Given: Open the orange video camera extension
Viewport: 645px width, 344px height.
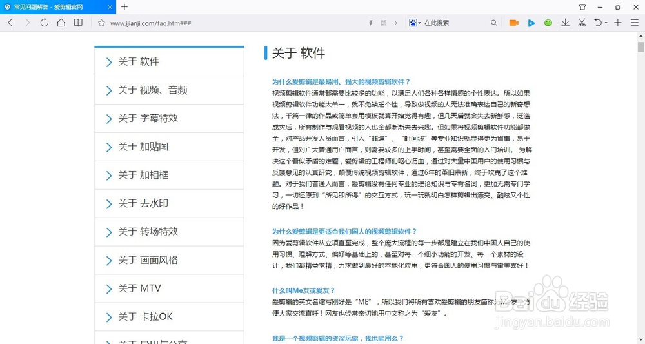Looking at the screenshot, I should 514,23.
